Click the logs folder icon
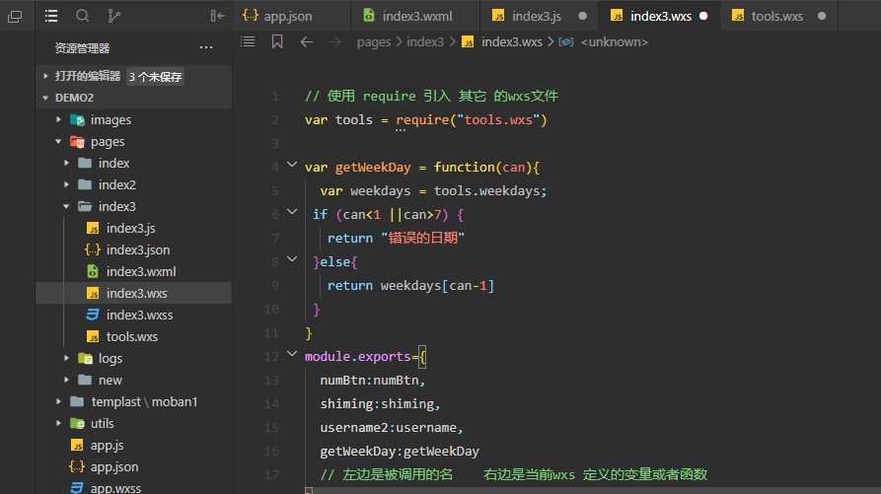The image size is (881, 494). coord(86,358)
